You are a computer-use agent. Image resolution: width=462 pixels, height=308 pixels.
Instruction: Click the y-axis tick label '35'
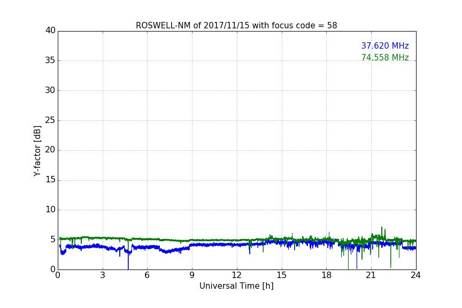pyautogui.click(x=50, y=60)
